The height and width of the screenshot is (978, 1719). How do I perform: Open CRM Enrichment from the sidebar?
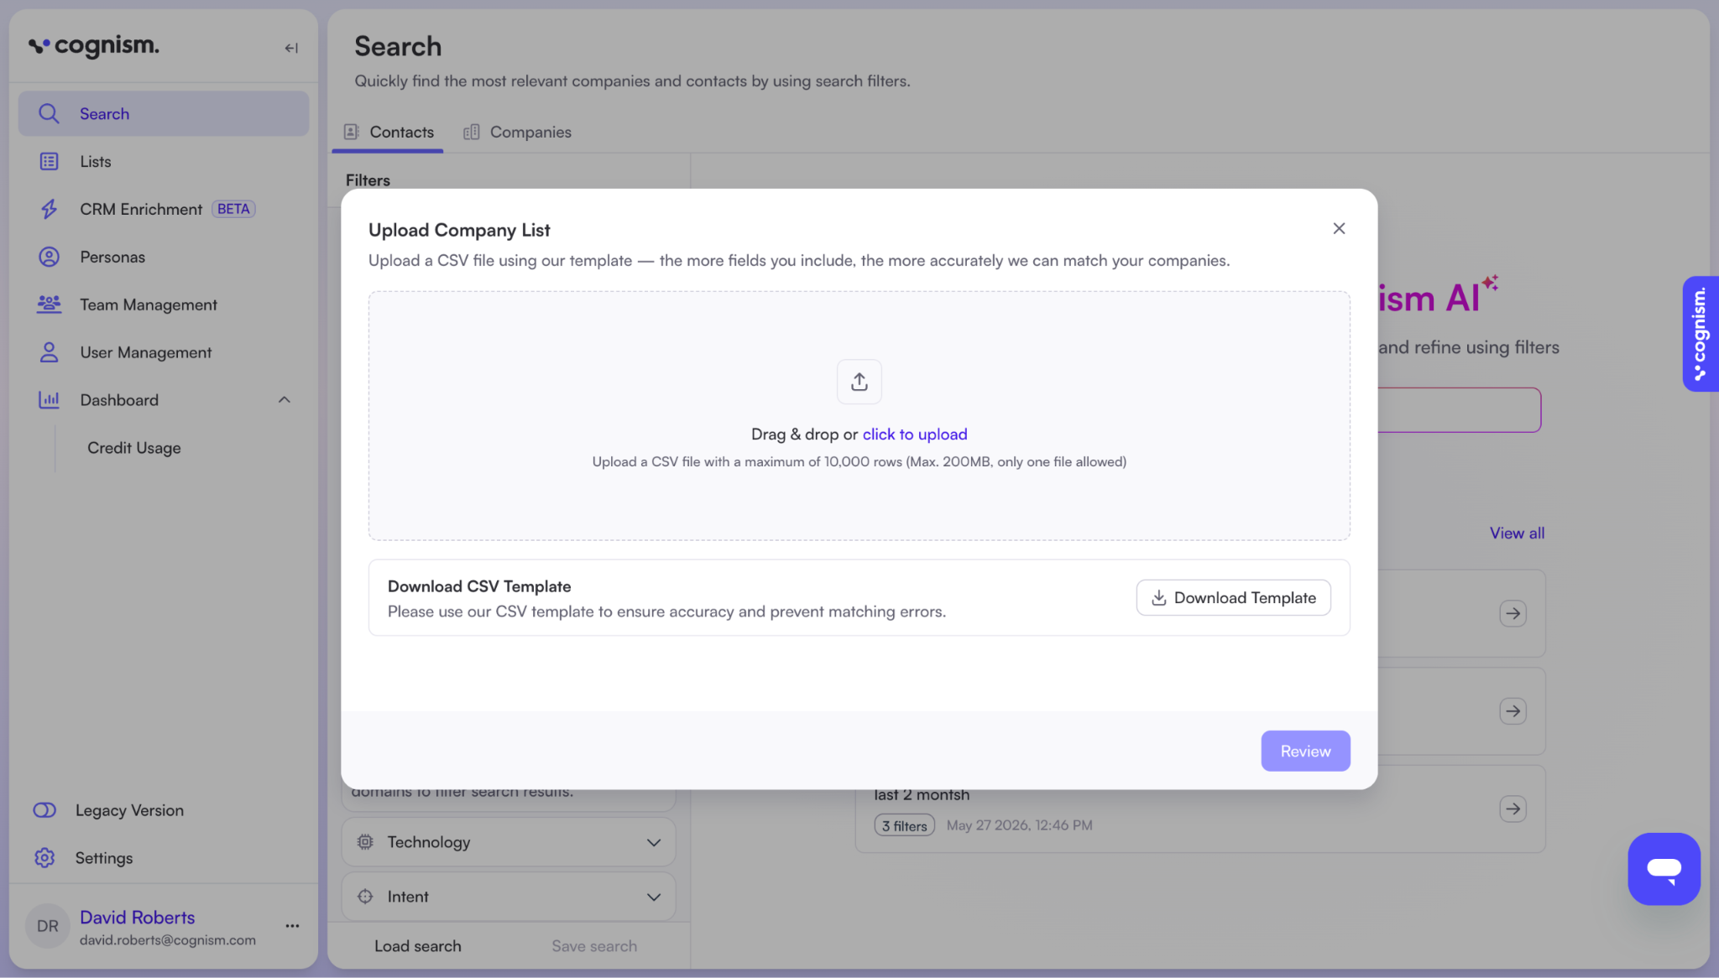[164, 209]
